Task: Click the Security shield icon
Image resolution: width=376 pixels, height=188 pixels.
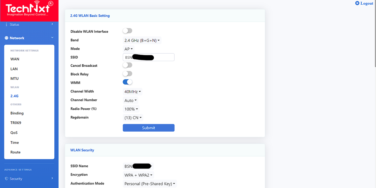Action: pyautogui.click(x=6, y=179)
